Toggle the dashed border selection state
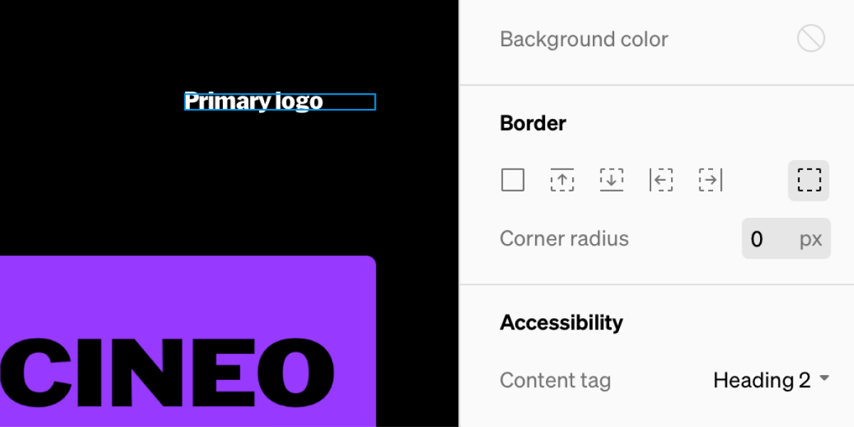This screenshot has width=854, height=427. pos(808,180)
